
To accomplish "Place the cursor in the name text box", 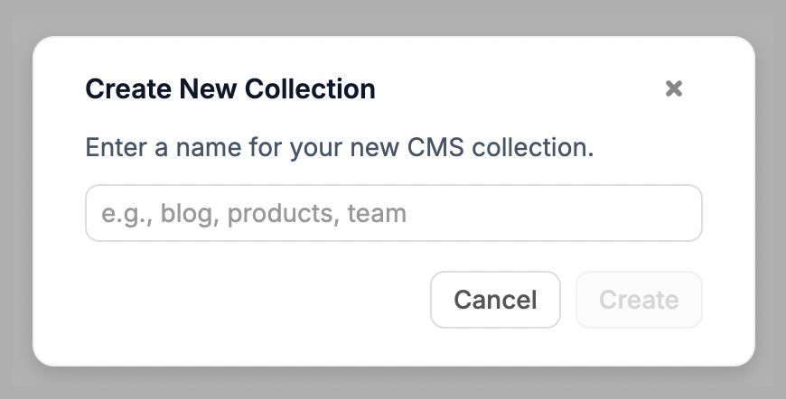I will pyautogui.click(x=393, y=214).
